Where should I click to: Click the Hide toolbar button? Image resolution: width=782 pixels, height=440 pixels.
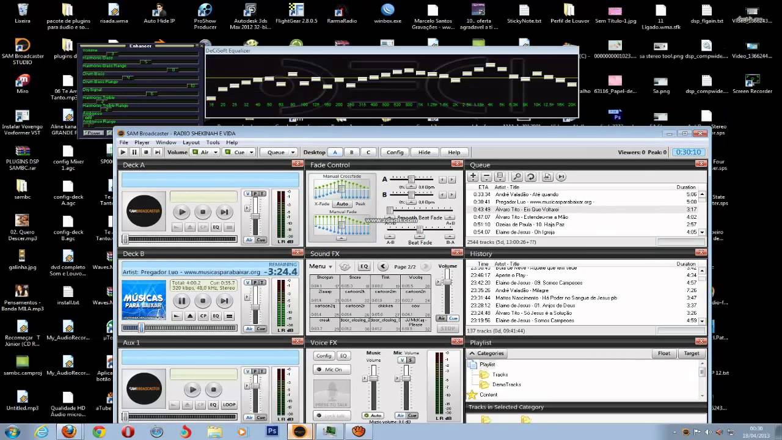[424, 152]
